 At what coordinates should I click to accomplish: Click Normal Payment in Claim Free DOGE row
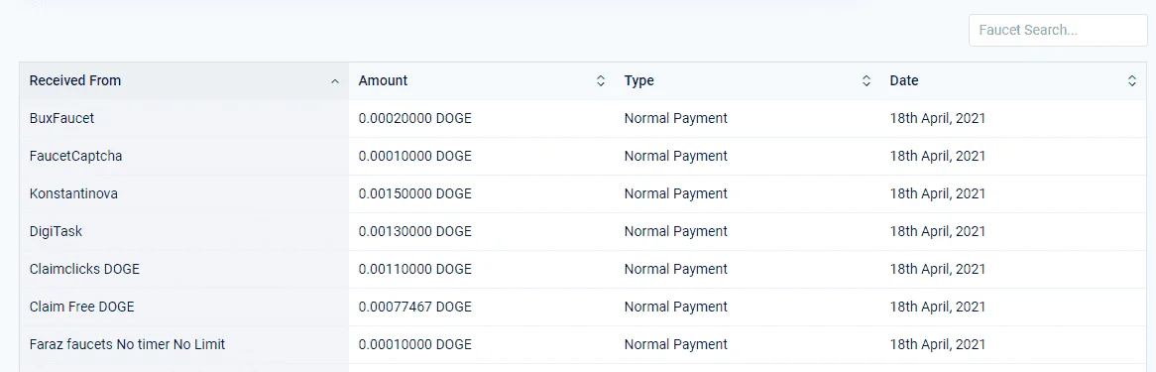tap(675, 307)
